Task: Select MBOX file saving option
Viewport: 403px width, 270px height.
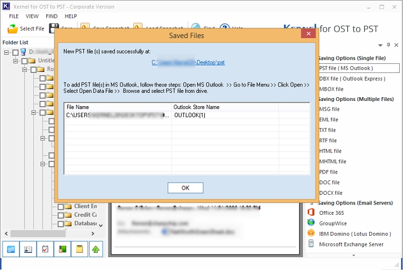Action: click(x=331, y=89)
